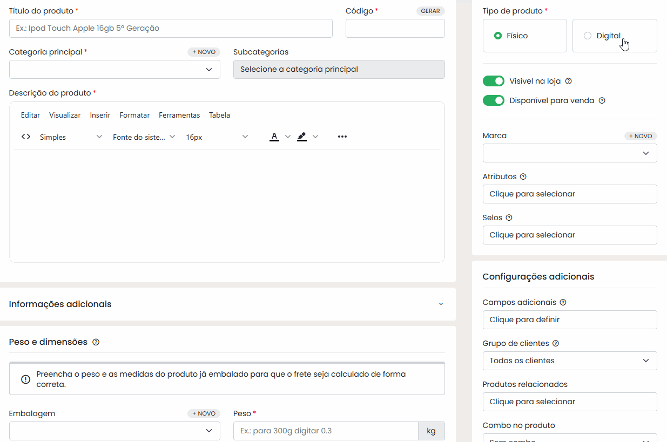Click help icon beside Grupo de clientes
The image size is (667, 442).
(556, 343)
